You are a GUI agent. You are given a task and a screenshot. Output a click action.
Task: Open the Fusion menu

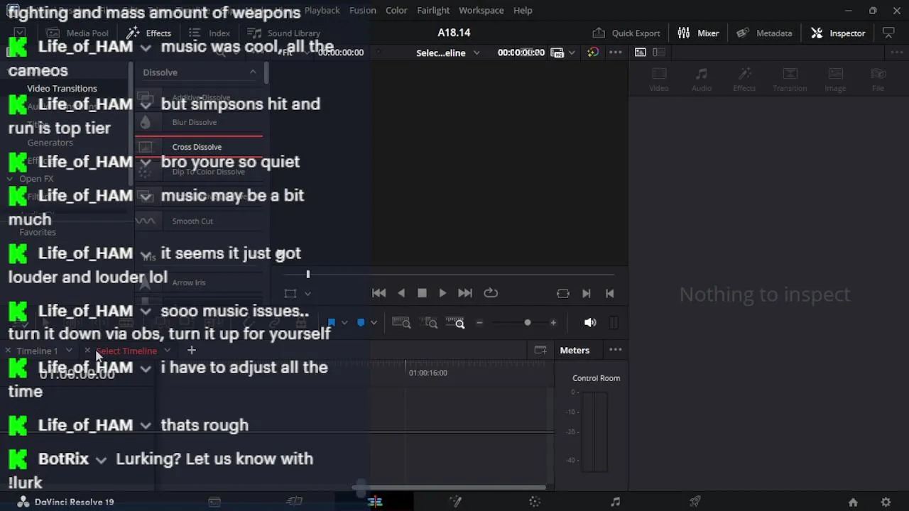363,10
